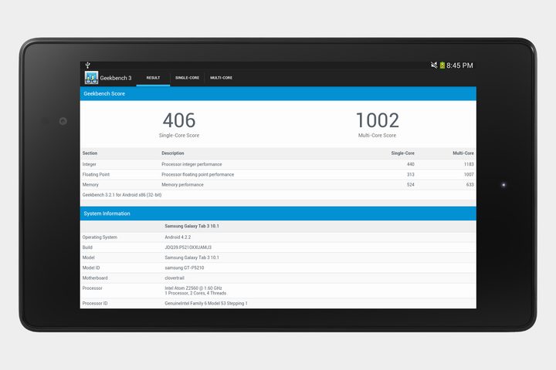Select the Model ID label
The height and width of the screenshot is (370, 556).
[91, 268]
